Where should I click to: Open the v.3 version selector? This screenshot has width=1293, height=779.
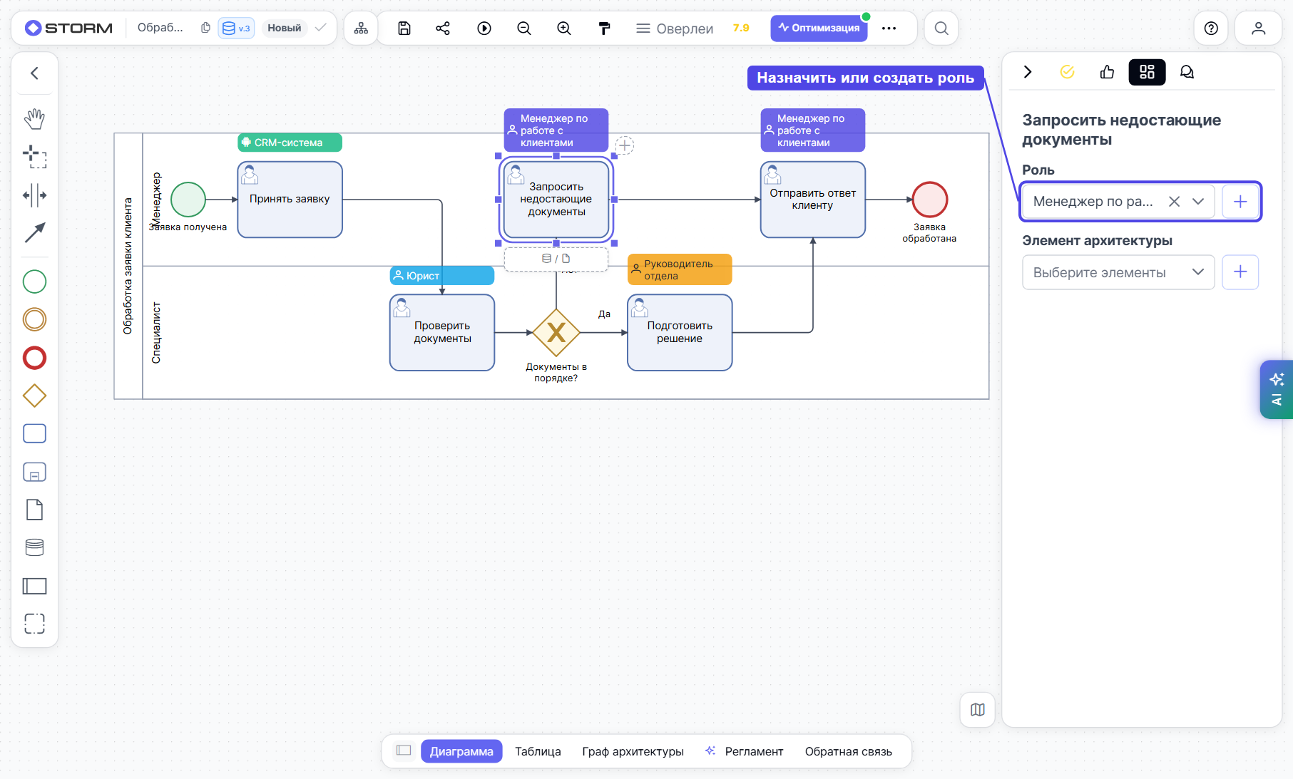pyautogui.click(x=236, y=28)
